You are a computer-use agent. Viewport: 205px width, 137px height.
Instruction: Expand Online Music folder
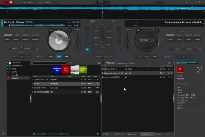click(8, 66)
